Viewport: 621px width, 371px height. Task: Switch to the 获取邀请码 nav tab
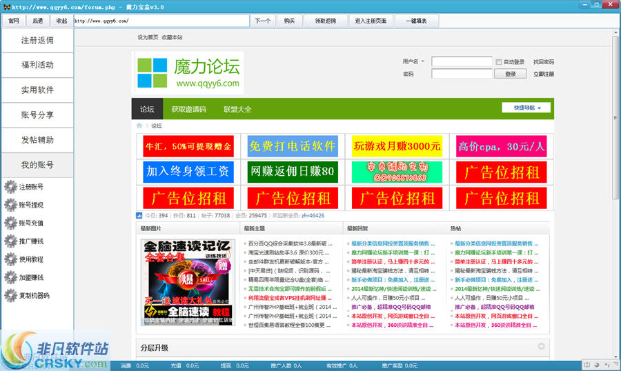pyautogui.click(x=188, y=110)
